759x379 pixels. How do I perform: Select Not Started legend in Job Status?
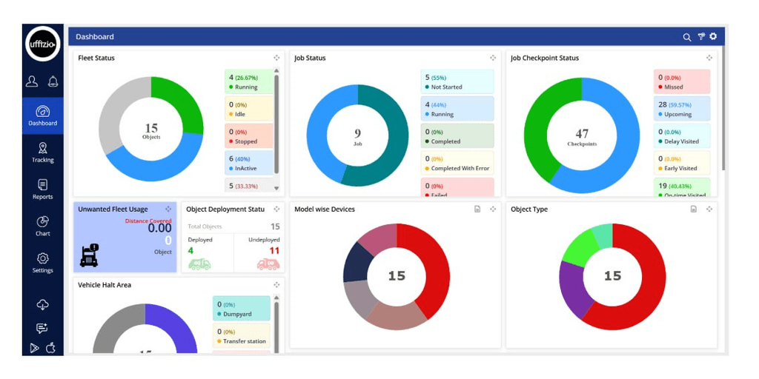pos(457,81)
